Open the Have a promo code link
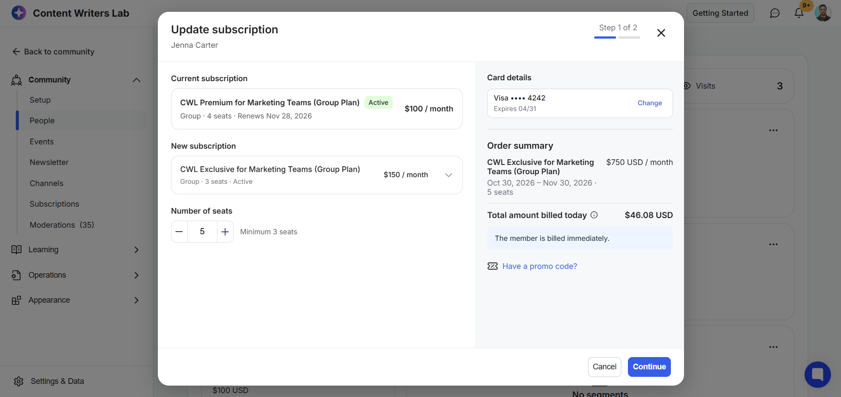The width and height of the screenshot is (841, 397). coord(539,266)
